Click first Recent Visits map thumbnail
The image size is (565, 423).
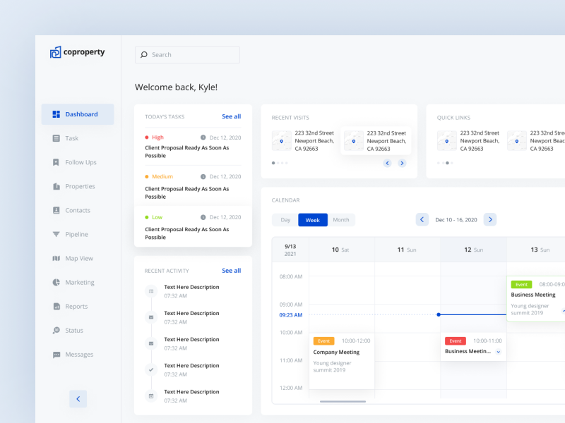pyautogui.click(x=281, y=140)
